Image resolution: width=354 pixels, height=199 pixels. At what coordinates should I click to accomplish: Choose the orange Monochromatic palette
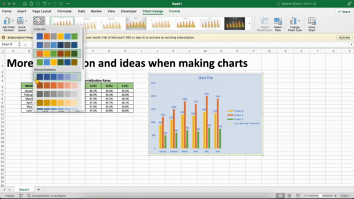click(x=57, y=85)
